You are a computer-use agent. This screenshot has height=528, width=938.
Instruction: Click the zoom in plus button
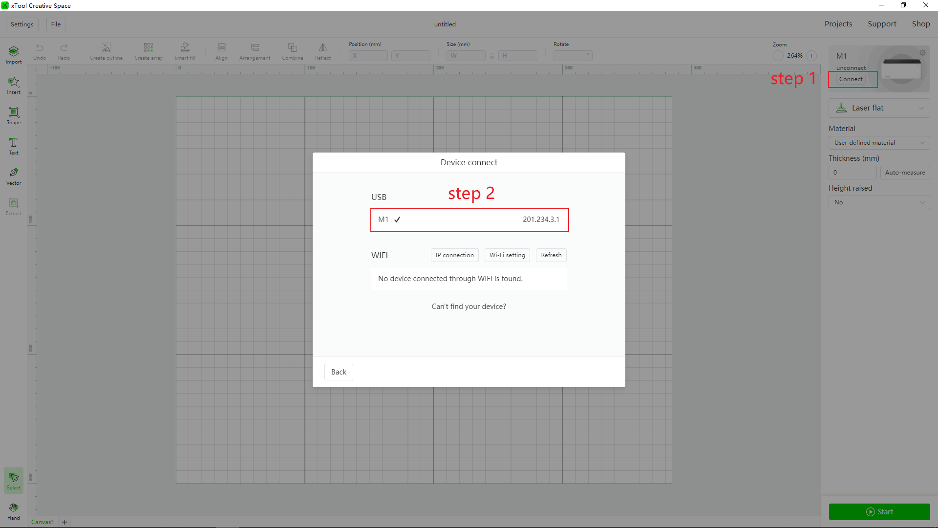coord(811,56)
